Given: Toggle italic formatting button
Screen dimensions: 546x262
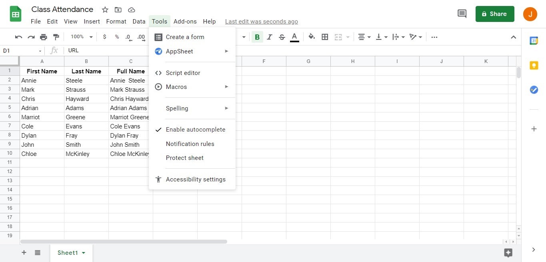Looking at the screenshot, I should (270, 37).
